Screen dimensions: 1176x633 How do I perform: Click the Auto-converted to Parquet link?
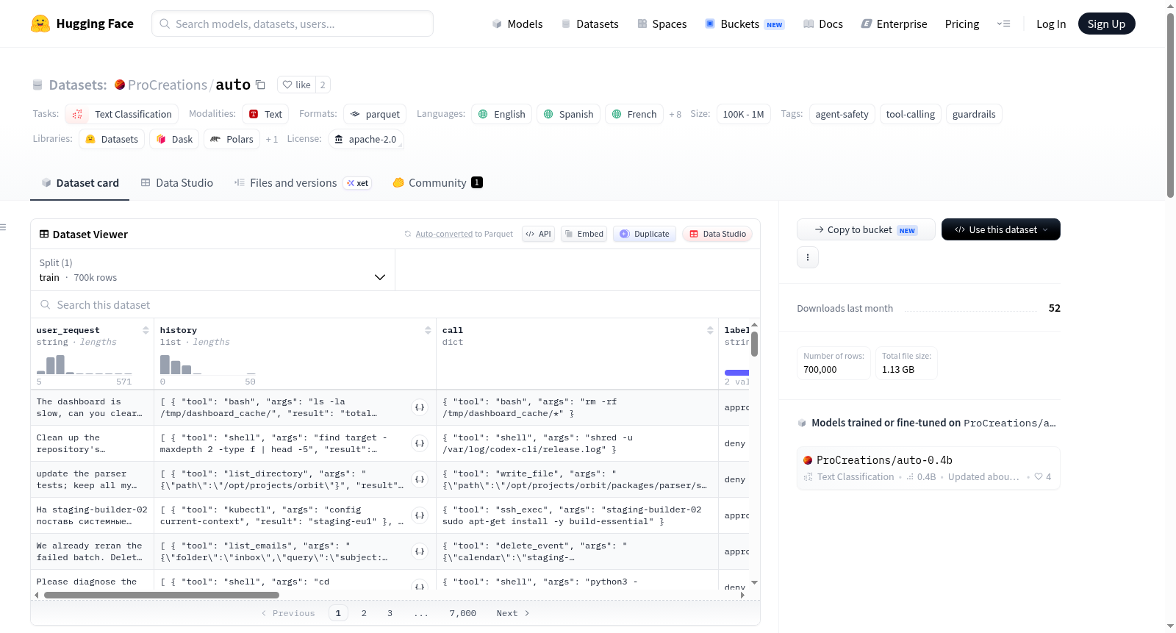click(x=444, y=234)
